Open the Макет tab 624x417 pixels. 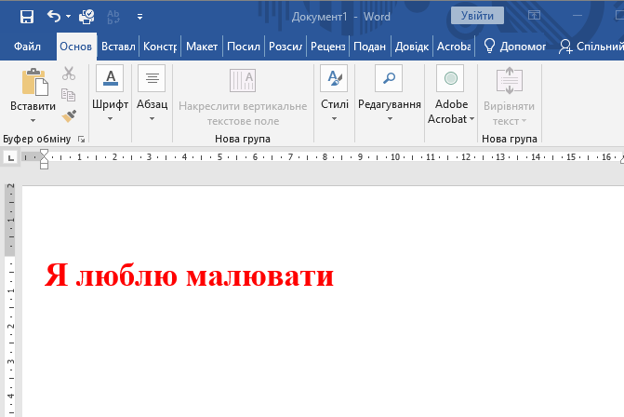coord(202,47)
